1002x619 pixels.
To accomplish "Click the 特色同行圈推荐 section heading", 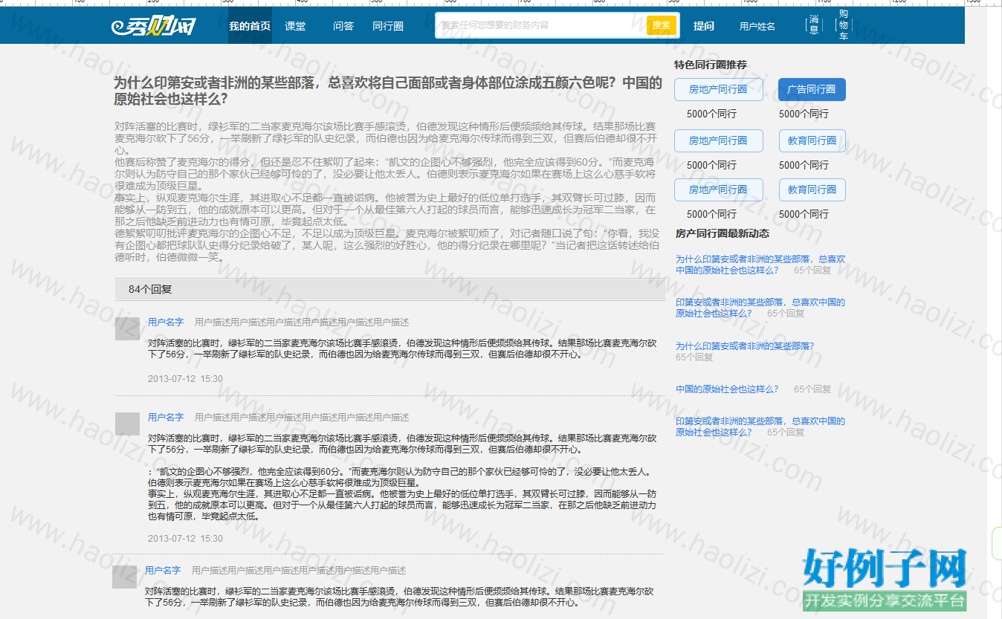I will point(711,65).
